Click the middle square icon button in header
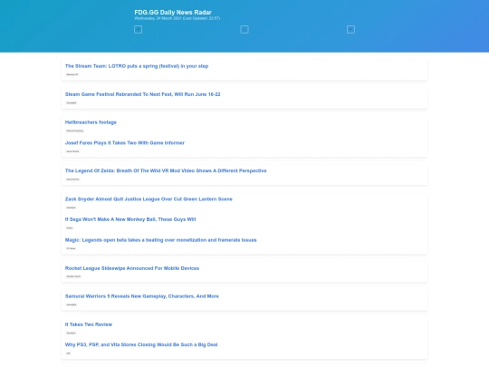 click(244, 30)
